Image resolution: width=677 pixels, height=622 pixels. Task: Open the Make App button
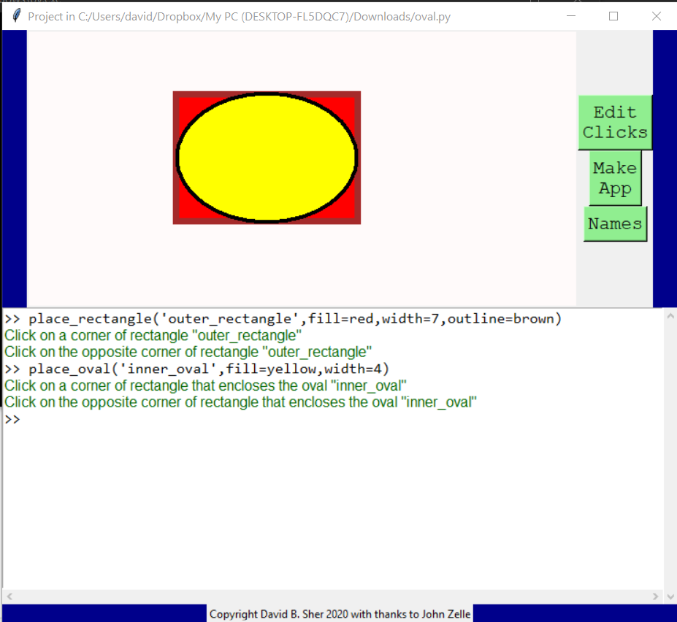click(615, 178)
